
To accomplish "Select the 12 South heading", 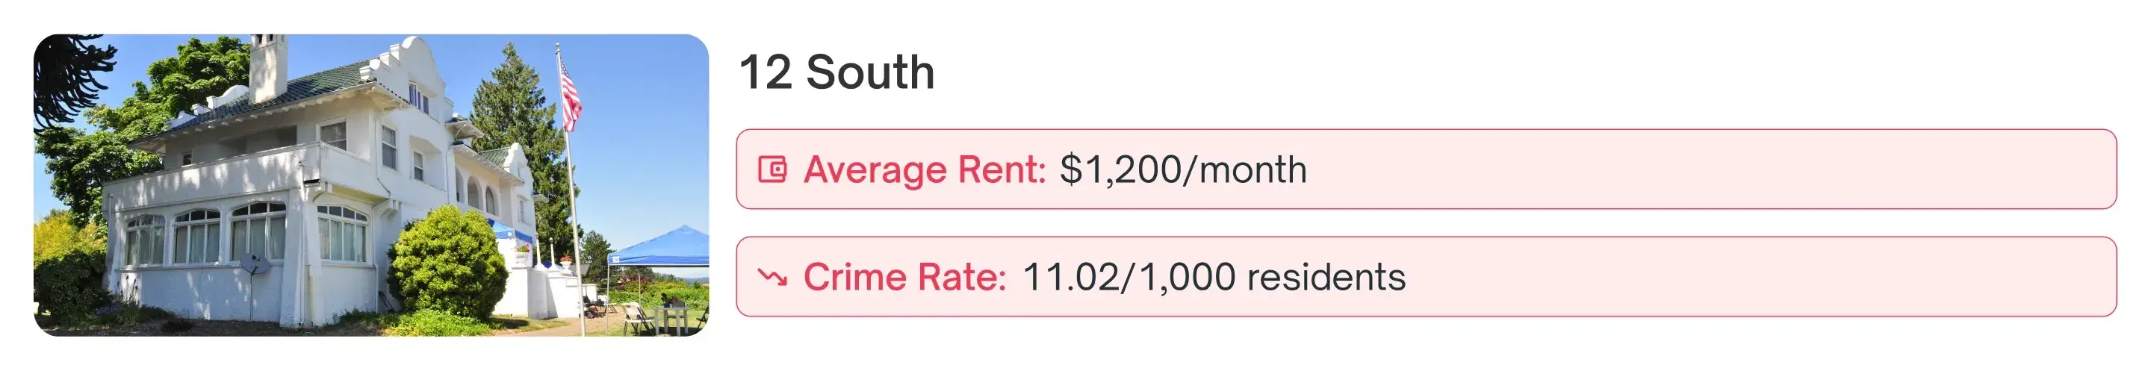I will point(836,72).
